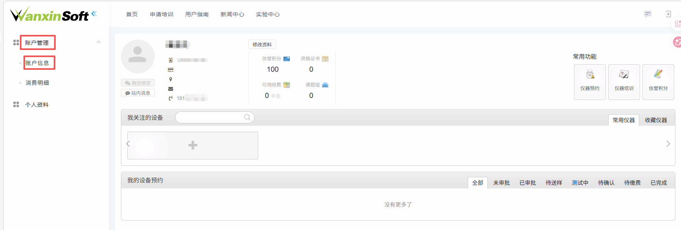Open the message chat icon in header

coord(648,14)
